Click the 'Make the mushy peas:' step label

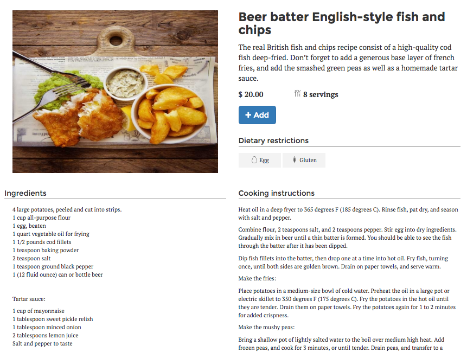[266, 327]
